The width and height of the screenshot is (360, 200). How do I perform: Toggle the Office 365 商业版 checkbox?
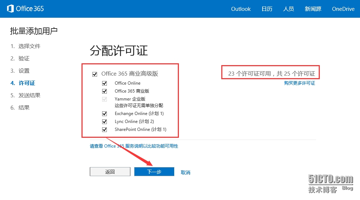[105, 92]
